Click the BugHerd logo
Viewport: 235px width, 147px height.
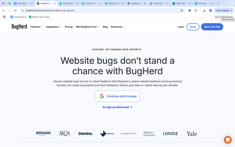tap(20, 27)
